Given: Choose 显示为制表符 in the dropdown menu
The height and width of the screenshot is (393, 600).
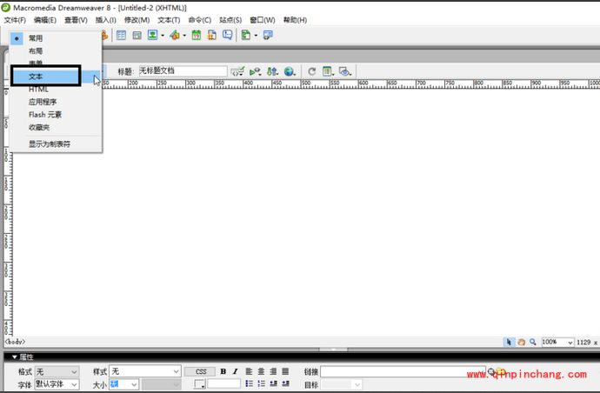Looking at the screenshot, I should tap(49, 143).
